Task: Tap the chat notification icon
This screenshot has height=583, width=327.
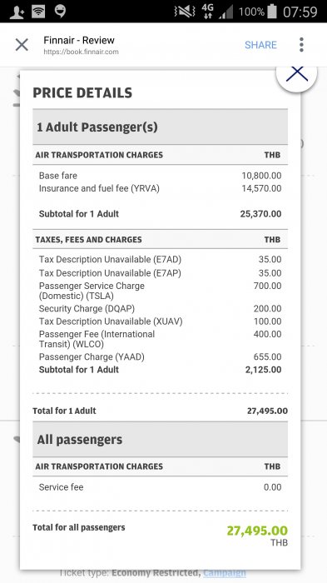Action: pos(60,11)
